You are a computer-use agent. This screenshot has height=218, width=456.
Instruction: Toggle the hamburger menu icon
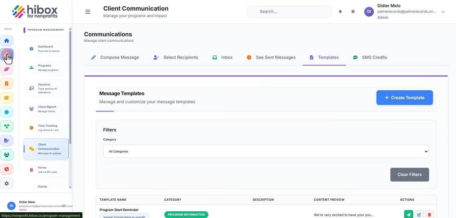87,12
